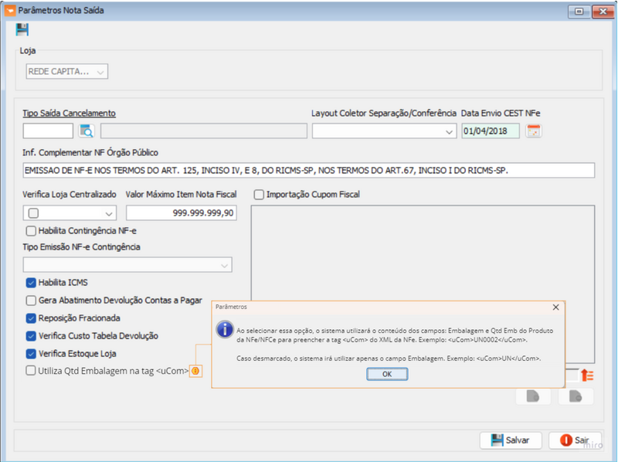Click the info icon beside Utiliza Qtd Embalagem

click(x=196, y=372)
